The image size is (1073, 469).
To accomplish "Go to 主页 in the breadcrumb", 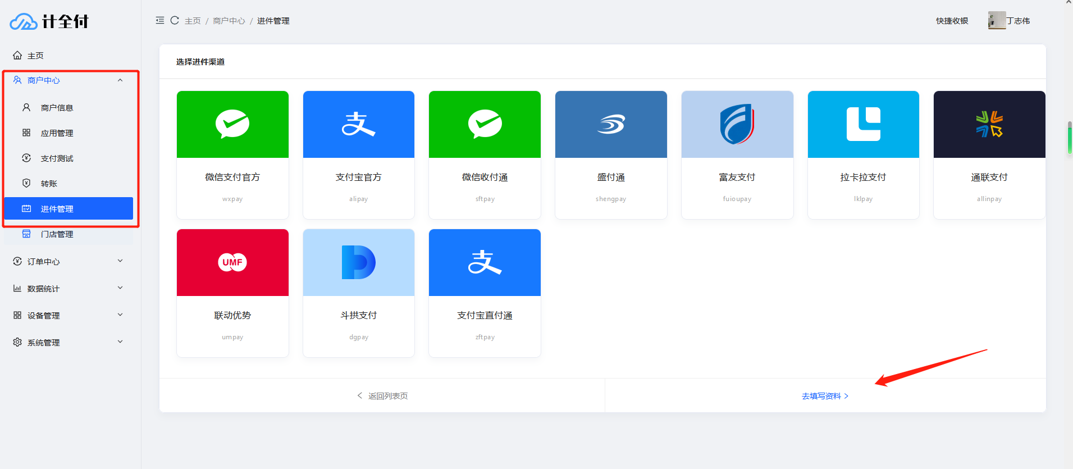I will point(193,21).
